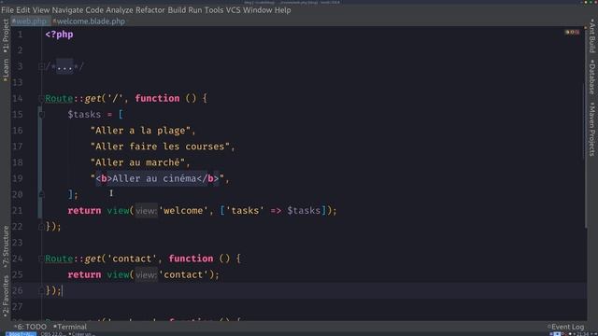Switch to the welcome.blade.php editor tab
The width and height of the screenshot is (598, 336).
pos(89,21)
